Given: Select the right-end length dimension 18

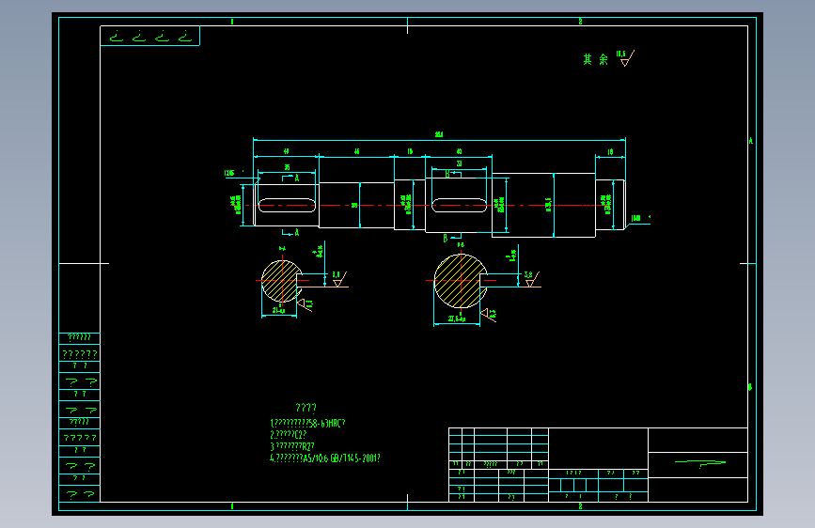Looking at the screenshot, I should click(x=610, y=152).
